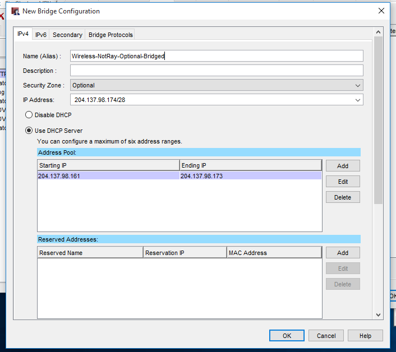Click the Cancel button
This screenshot has height=352, width=396.
(326, 336)
